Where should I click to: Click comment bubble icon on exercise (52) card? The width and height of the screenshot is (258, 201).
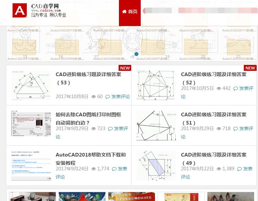tap(236, 89)
